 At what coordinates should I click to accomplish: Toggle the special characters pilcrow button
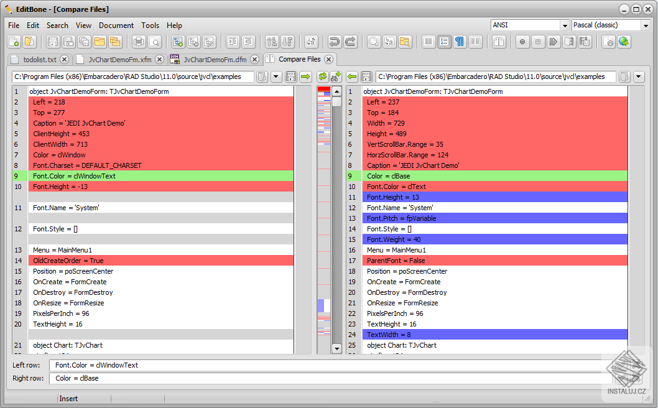point(460,42)
